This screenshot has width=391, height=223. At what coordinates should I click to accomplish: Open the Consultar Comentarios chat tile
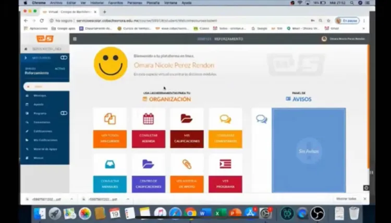pyautogui.click(x=225, y=127)
